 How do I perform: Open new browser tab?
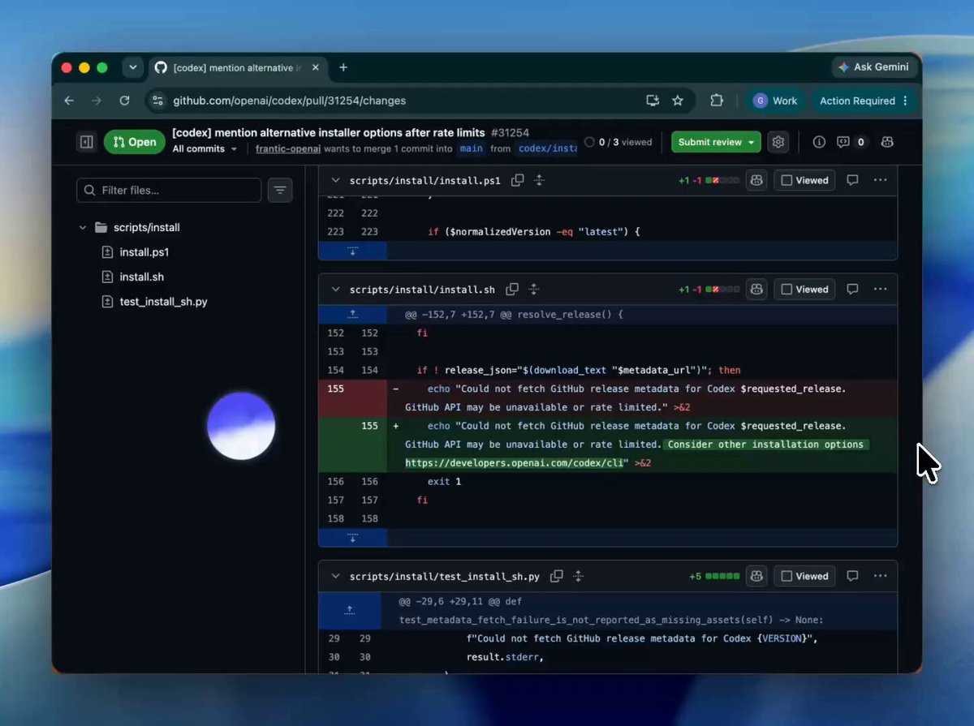[x=343, y=67]
